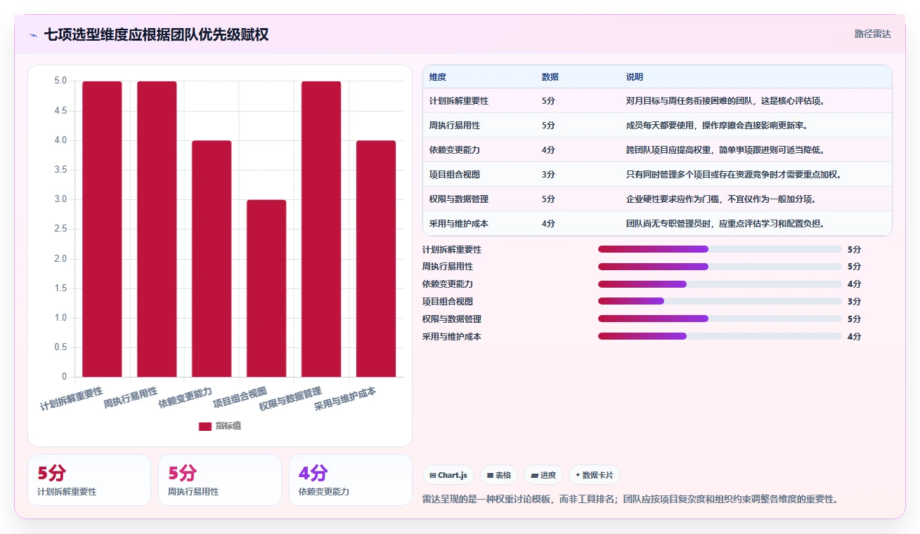Image resolution: width=920 pixels, height=534 pixels.
Task: Select the 数据卡片 tag chip
Action: click(595, 475)
